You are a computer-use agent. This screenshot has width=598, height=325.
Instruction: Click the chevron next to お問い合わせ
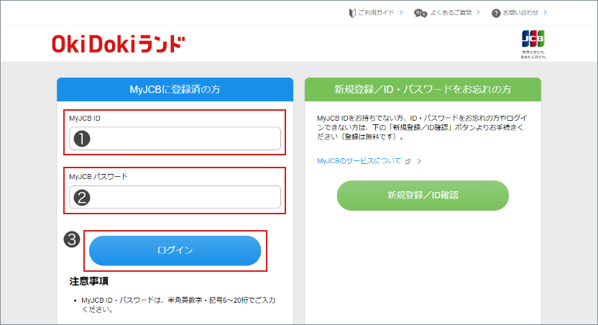(545, 13)
